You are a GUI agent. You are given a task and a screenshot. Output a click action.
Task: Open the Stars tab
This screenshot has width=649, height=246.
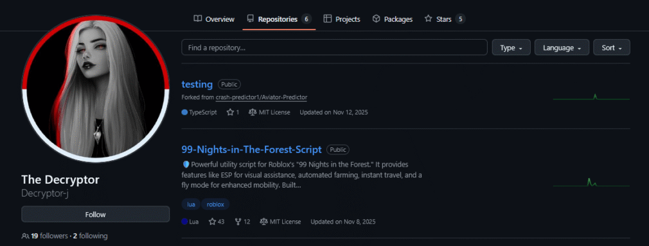tap(445, 19)
